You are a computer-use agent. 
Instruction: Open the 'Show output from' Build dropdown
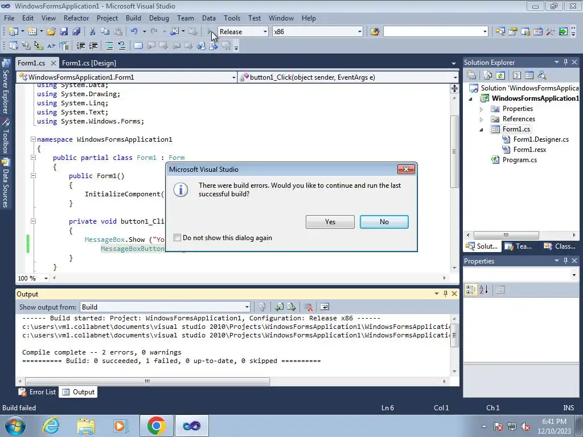coord(247,307)
